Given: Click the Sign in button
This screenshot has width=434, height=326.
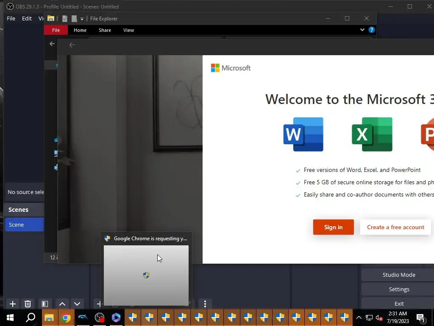Looking at the screenshot, I should pos(333,227).
